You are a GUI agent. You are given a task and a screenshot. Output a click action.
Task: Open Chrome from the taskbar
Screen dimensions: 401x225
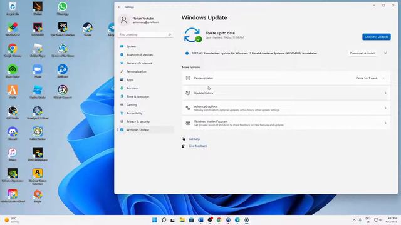pyautogui.click(x=219, y=220)
